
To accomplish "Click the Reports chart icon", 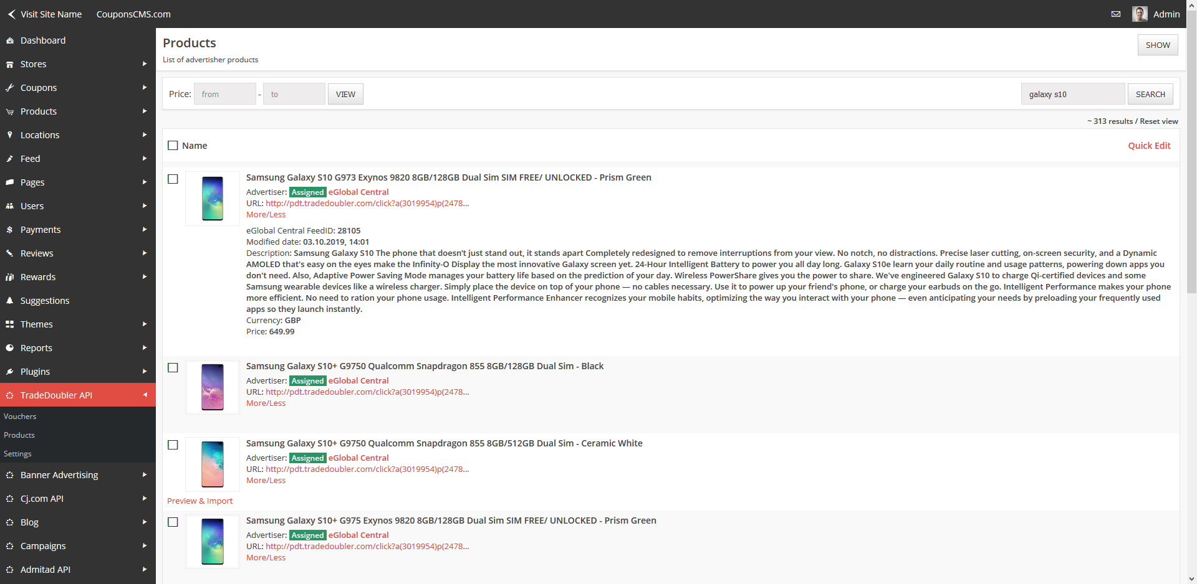I will [x=9, y=348].
